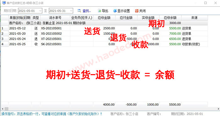
Task: Click the 关闭 button label
Action: click(142, 11)
